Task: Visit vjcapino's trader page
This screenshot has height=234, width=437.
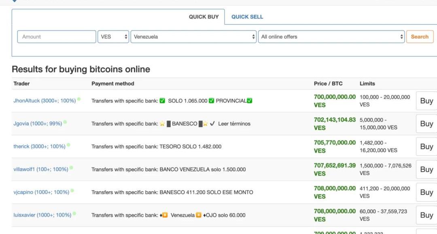Action: (x=41, y=192)
